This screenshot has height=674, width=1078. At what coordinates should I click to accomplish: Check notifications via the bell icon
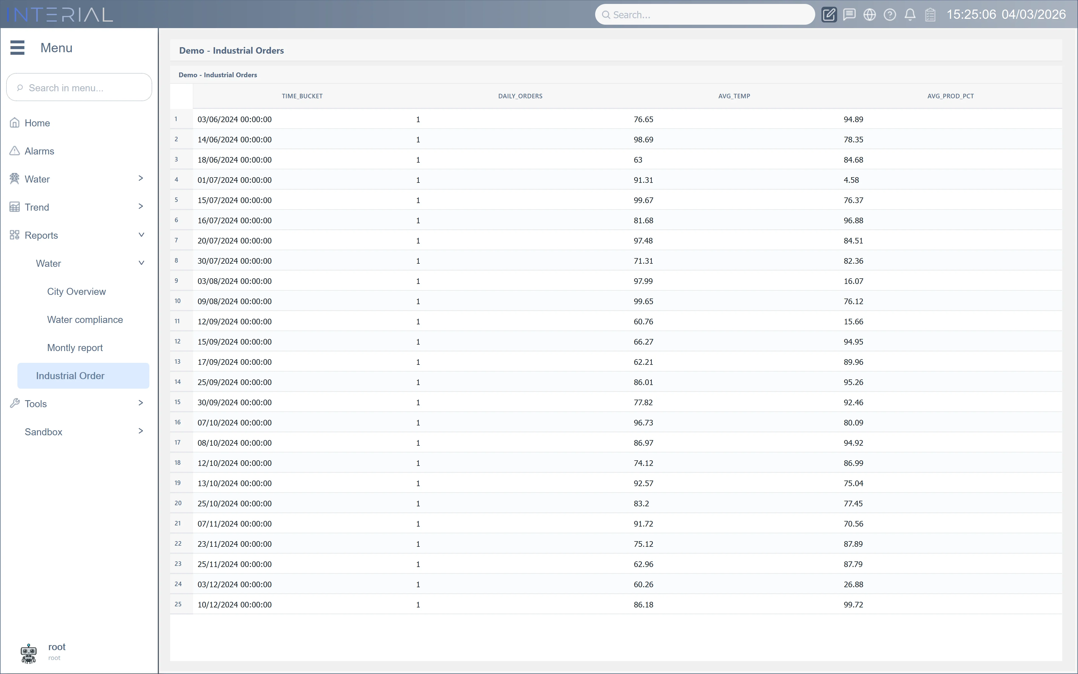pos(910,14)
